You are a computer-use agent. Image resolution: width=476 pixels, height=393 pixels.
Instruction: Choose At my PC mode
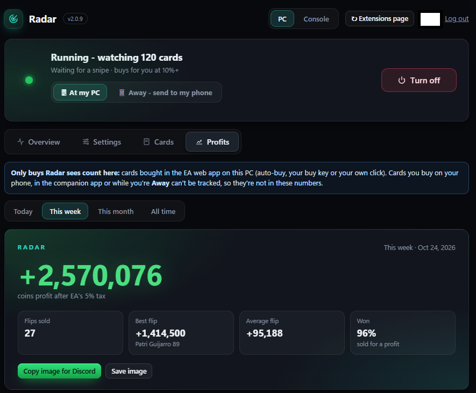pyautogui.click(x=80, y=92)
